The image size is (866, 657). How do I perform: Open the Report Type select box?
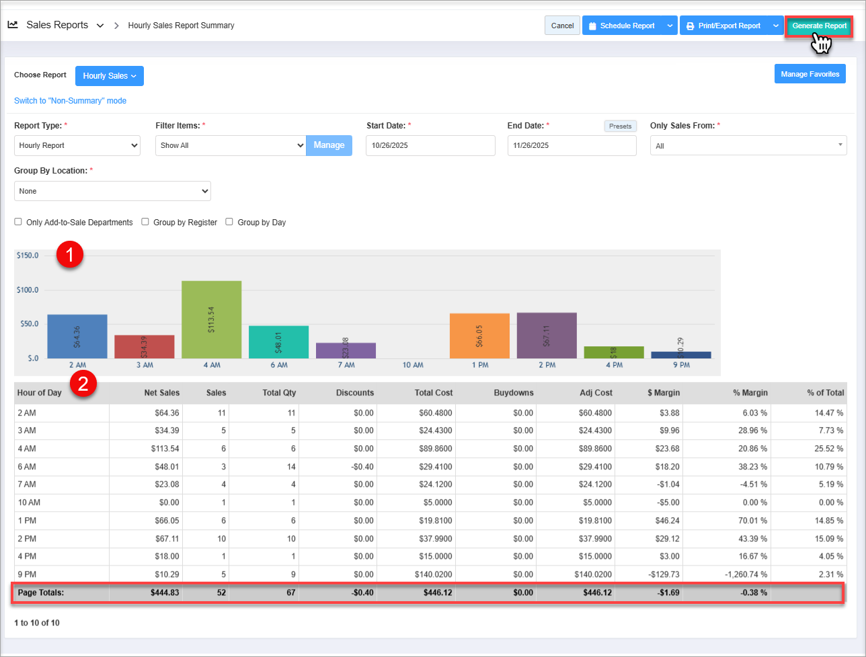pos(77,145)
